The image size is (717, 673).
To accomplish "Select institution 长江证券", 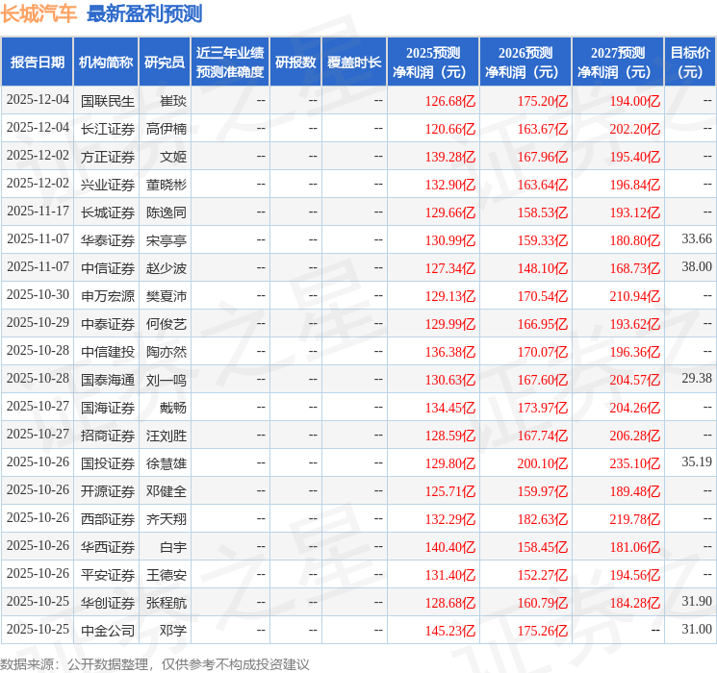I will click(108, 129).
